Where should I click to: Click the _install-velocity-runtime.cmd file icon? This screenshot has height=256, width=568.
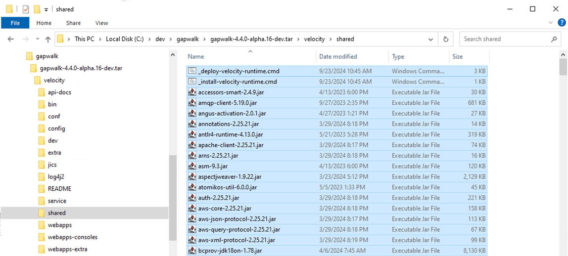coord(192,82)
